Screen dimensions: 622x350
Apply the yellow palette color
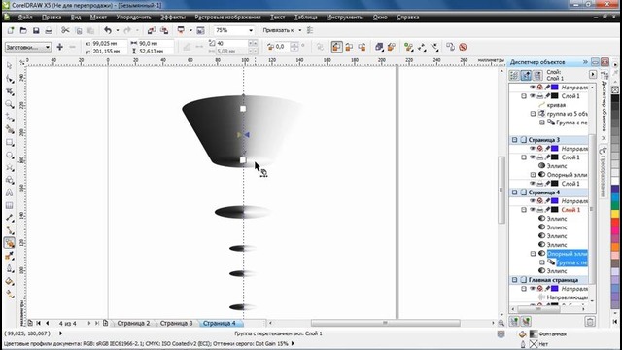coord(615,214)
